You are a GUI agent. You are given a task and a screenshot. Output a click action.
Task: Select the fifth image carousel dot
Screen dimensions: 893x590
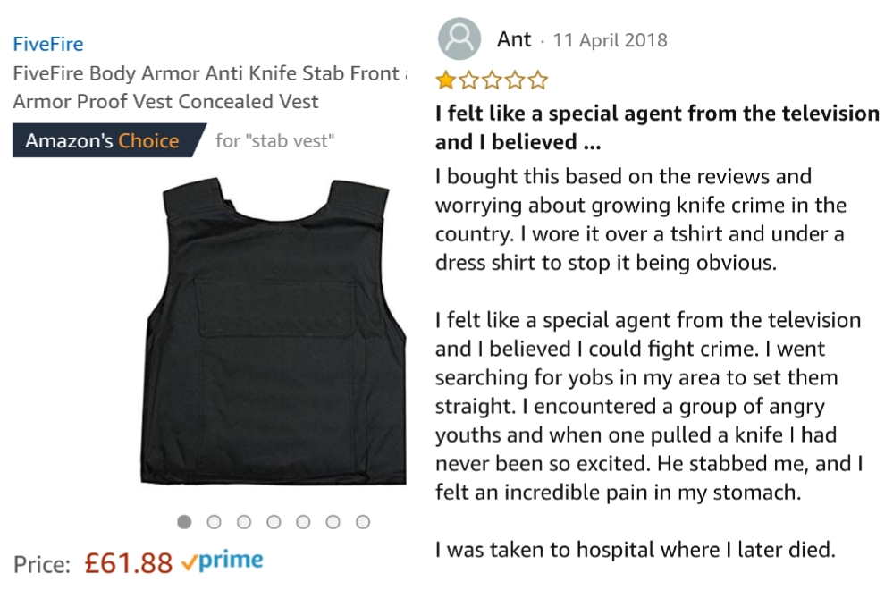[x=303, y=522]
